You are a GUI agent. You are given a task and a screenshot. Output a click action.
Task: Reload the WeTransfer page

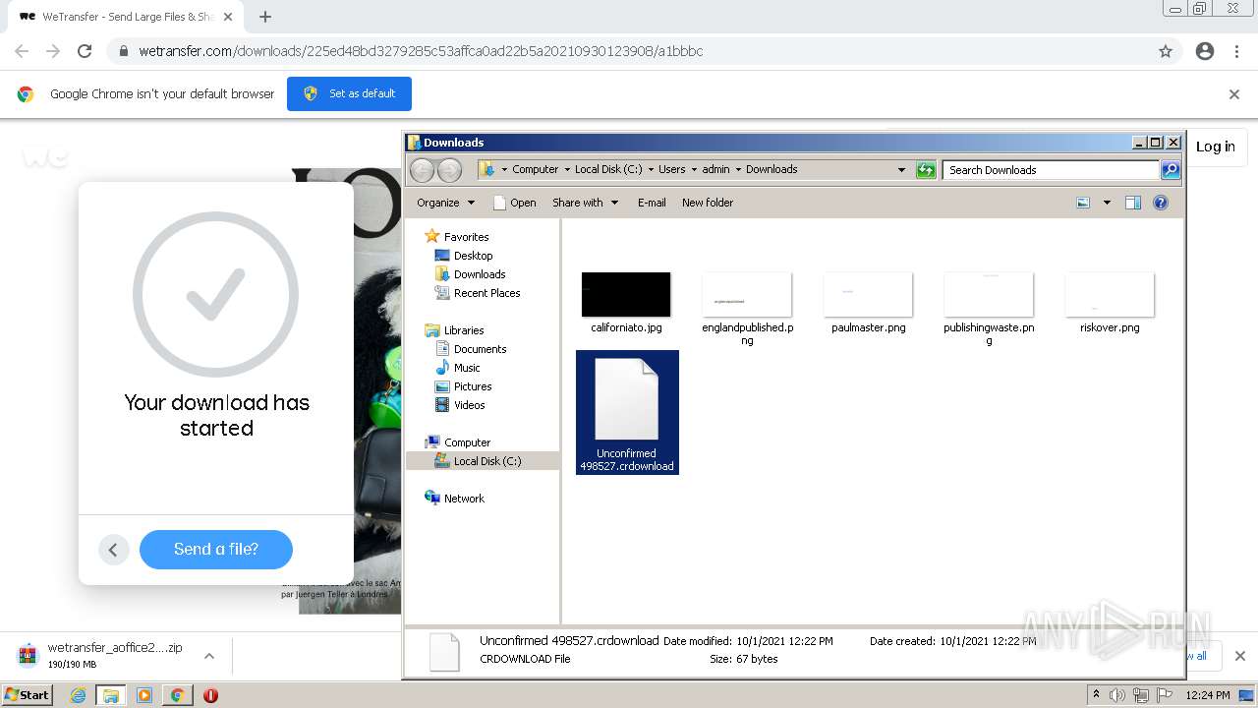tap(85, 51)
